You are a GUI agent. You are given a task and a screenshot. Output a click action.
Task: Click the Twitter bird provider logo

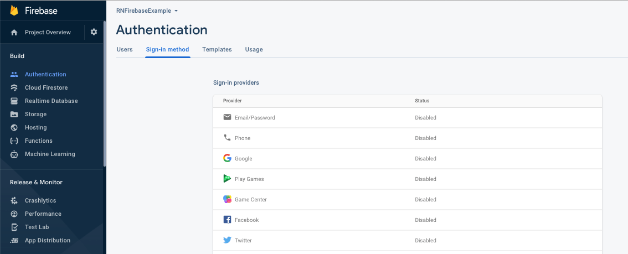(x=227, y=240)
